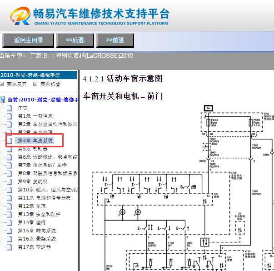Click page icon beside 第1章 一般信息
Viewport: 274px width, 271px height.
click(9, 116)
